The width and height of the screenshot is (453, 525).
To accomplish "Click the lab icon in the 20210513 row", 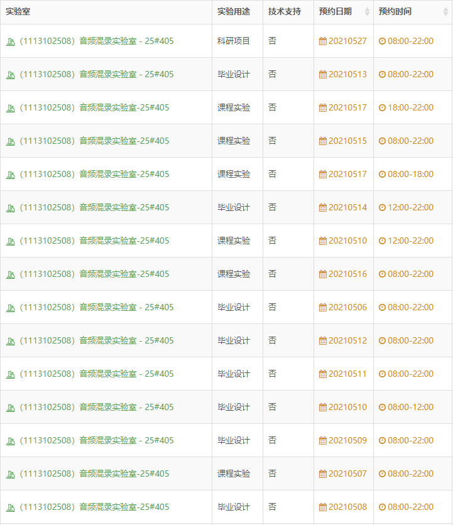I will (11, 75).
